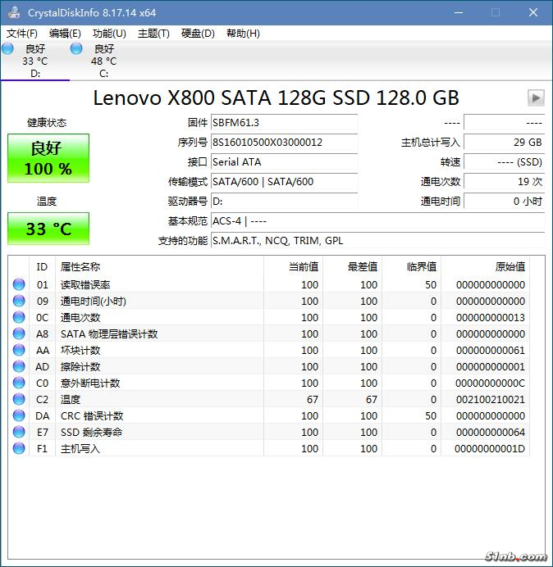Screen dimensions: 553x567
Task: Click the transfer mode field SATA/600 | SATA/600
Action: point(284,182)
